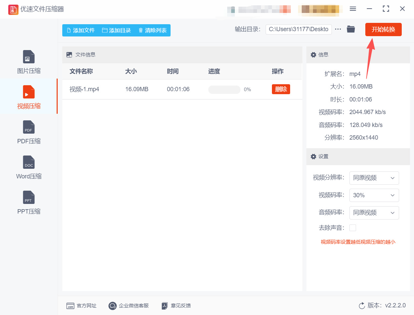Open the PDF压缩 tool
The height and width of the screenshot is (315, 414).
click(28, 132)
